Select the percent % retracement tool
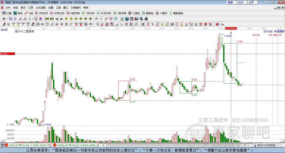 tap(153, 24)
